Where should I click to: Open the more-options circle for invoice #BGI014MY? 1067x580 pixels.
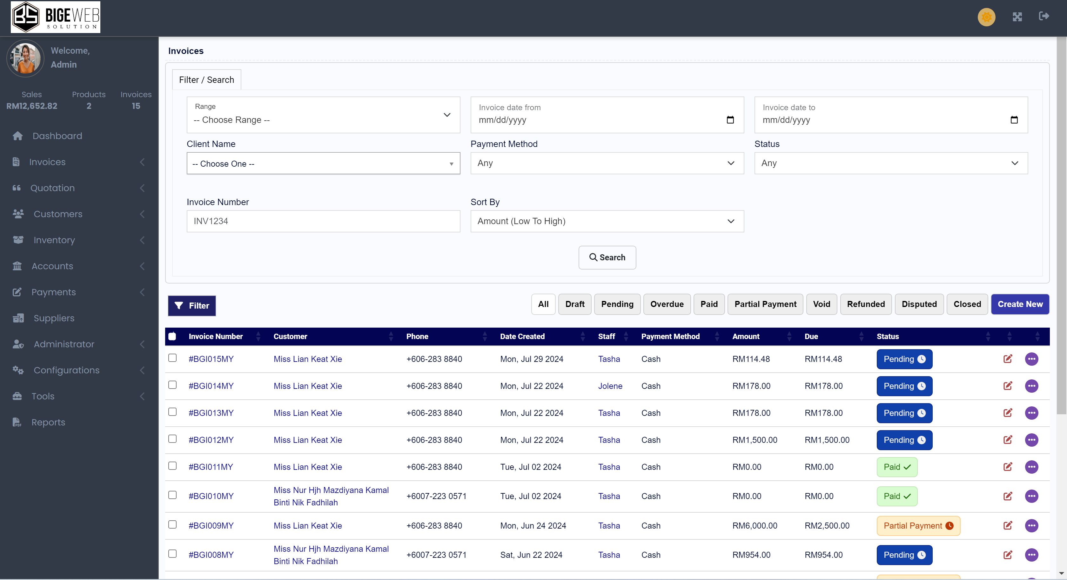click(x=1031, y=386)
